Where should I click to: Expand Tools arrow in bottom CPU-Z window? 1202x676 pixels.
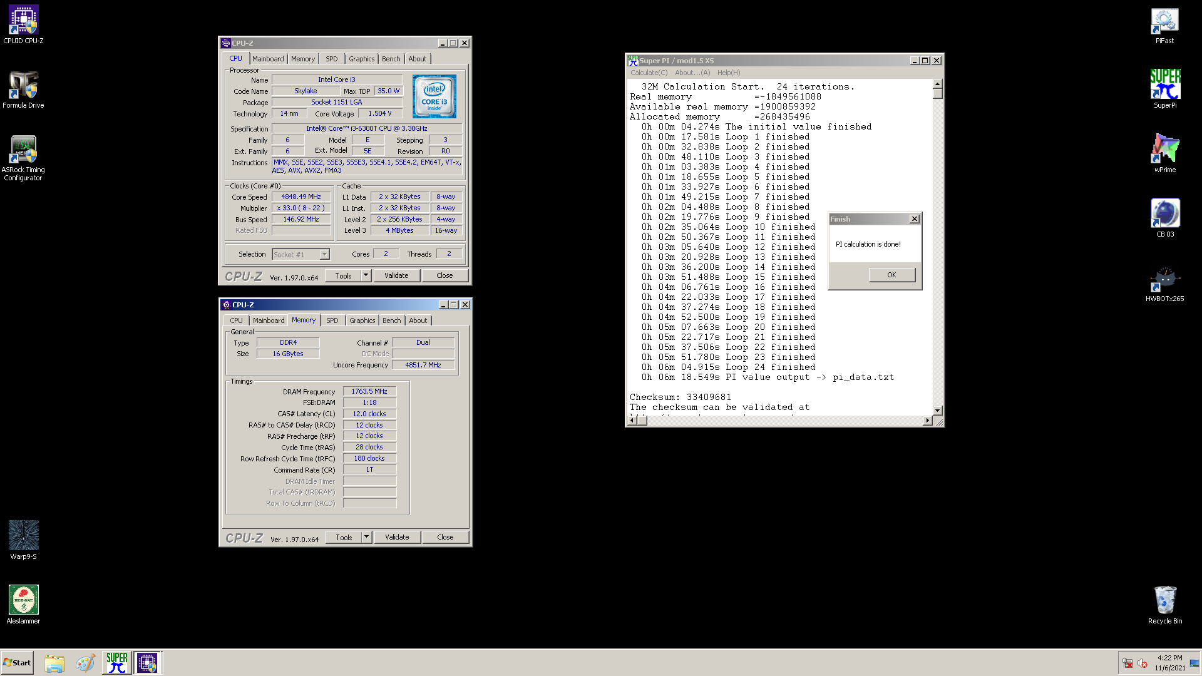tap(367, 537)
